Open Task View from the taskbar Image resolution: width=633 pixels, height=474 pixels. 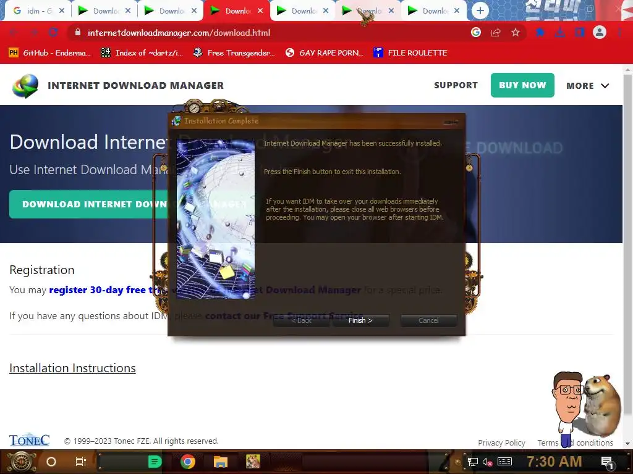[x=81, y=462]
